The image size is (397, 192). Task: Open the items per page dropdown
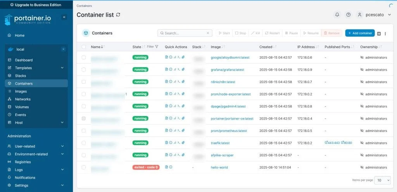[x=383, y=180]
